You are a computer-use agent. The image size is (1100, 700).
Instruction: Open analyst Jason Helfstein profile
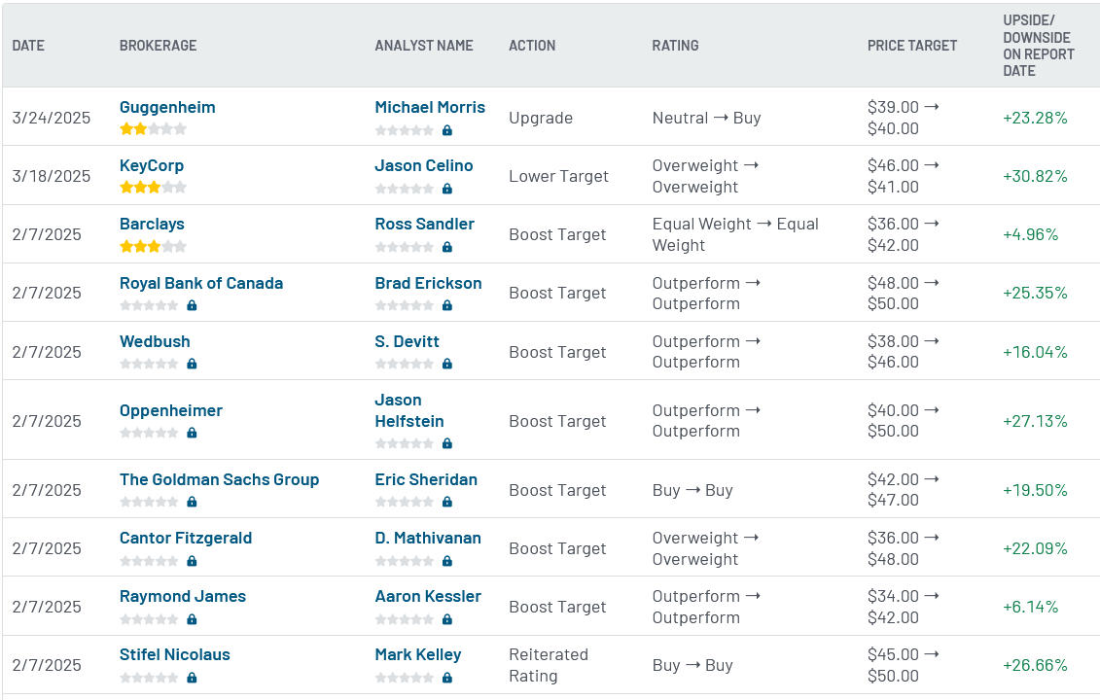click(409, 410)
